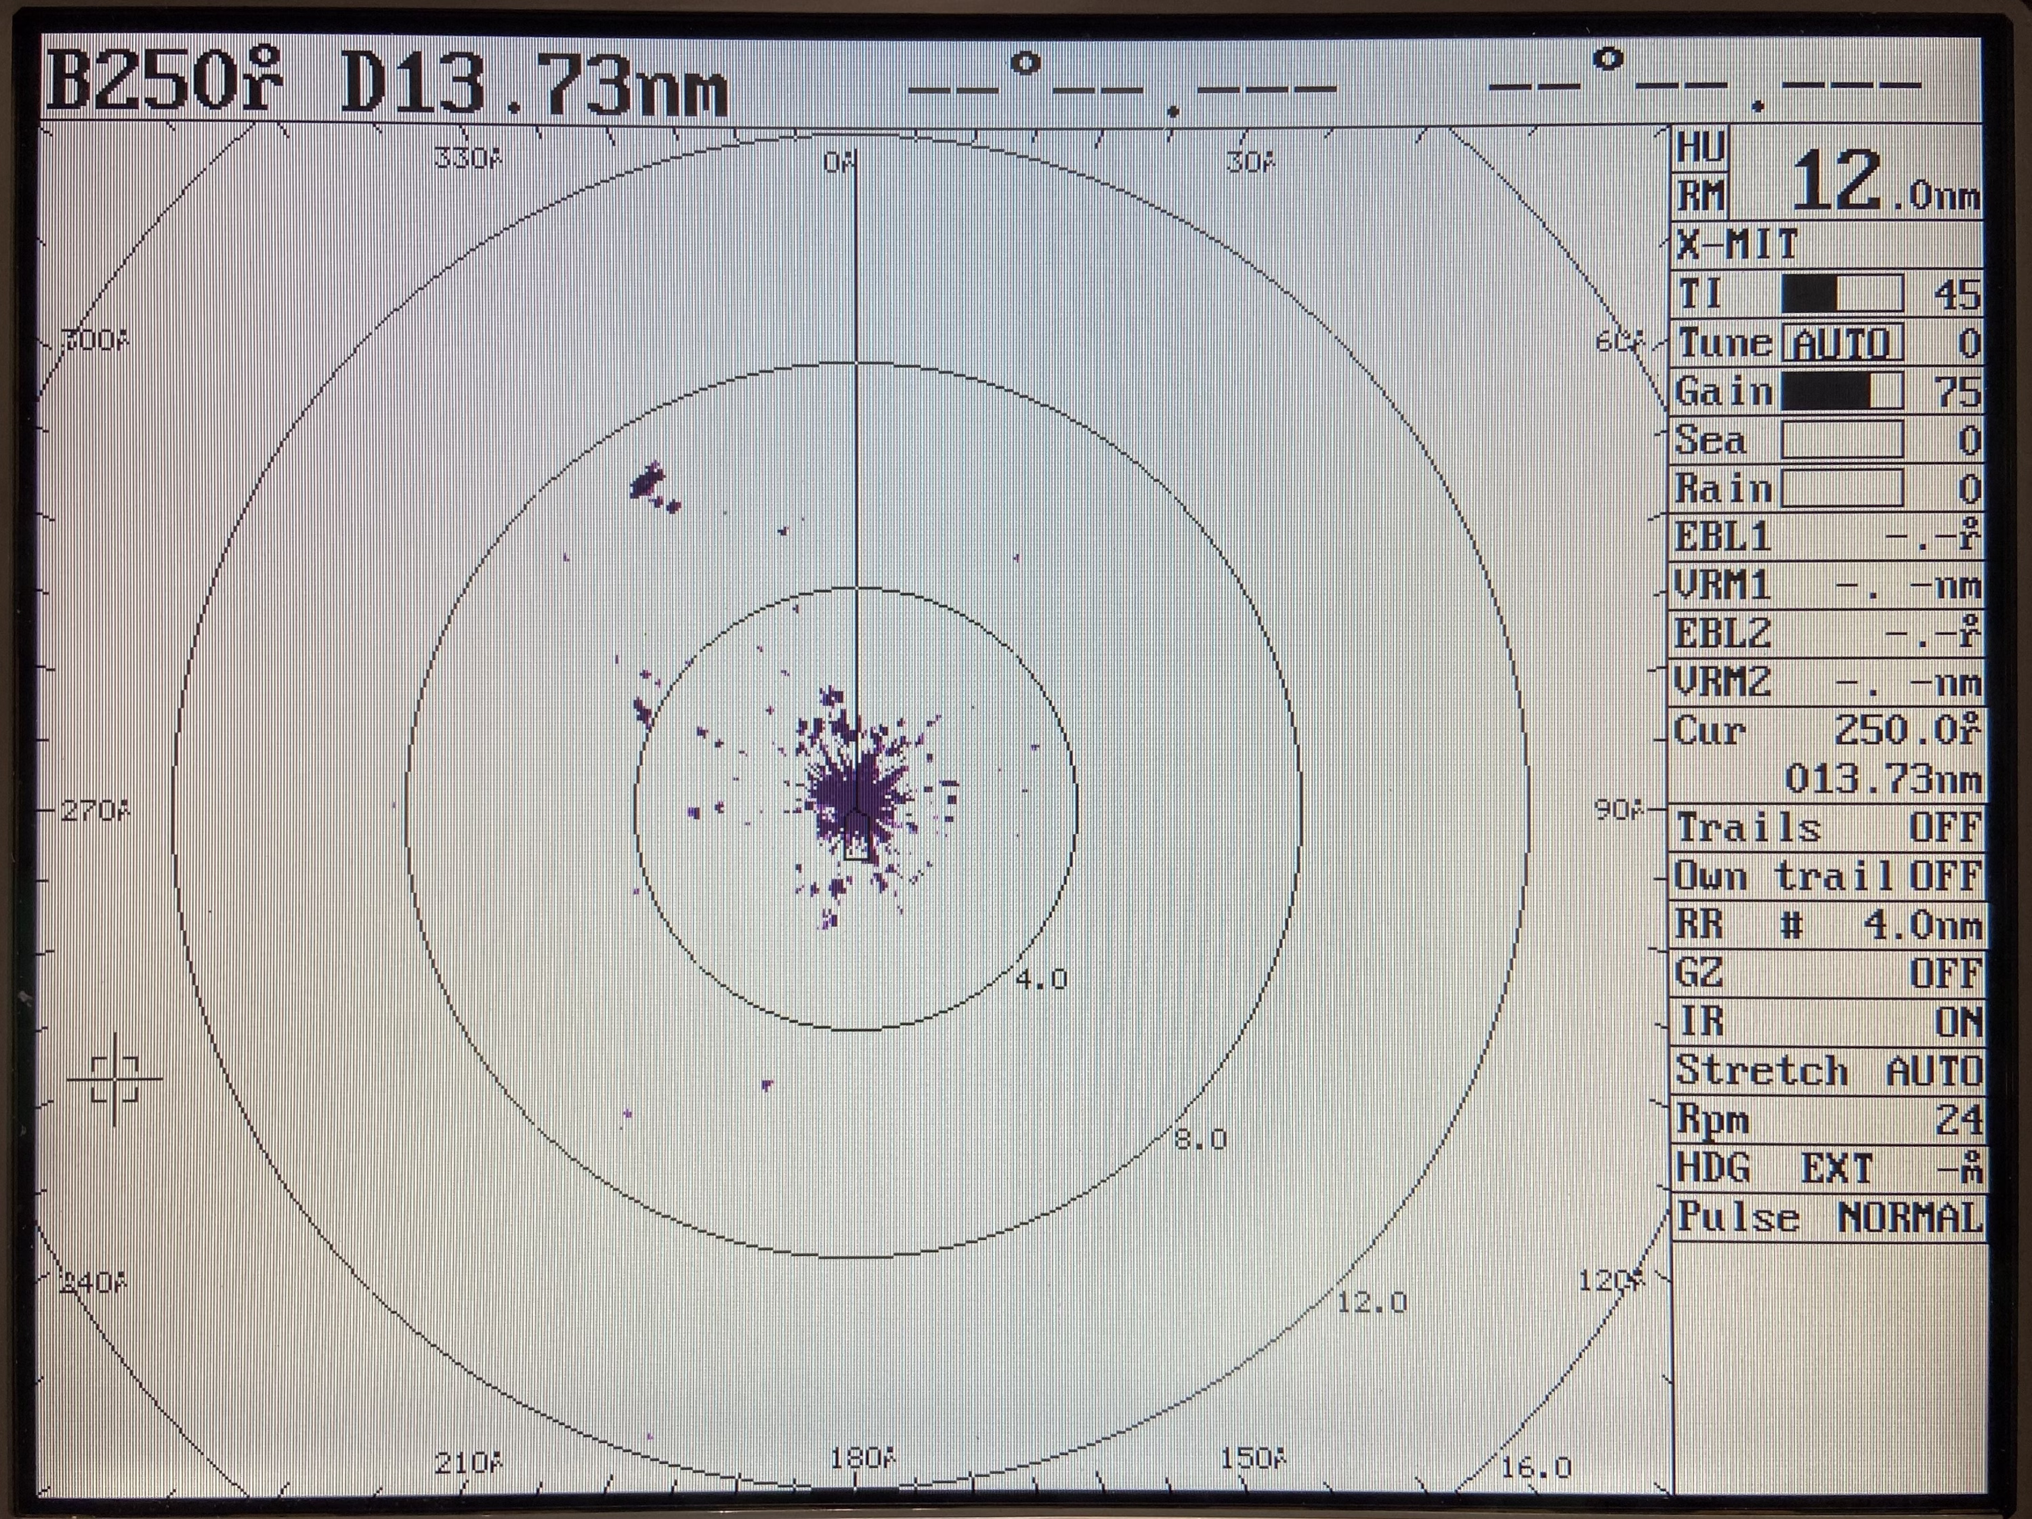Adjust the Rain clutter slider bar
Viewport: 2032px width, 1519px height.
pyautogui.click(x=1842, y=489)
